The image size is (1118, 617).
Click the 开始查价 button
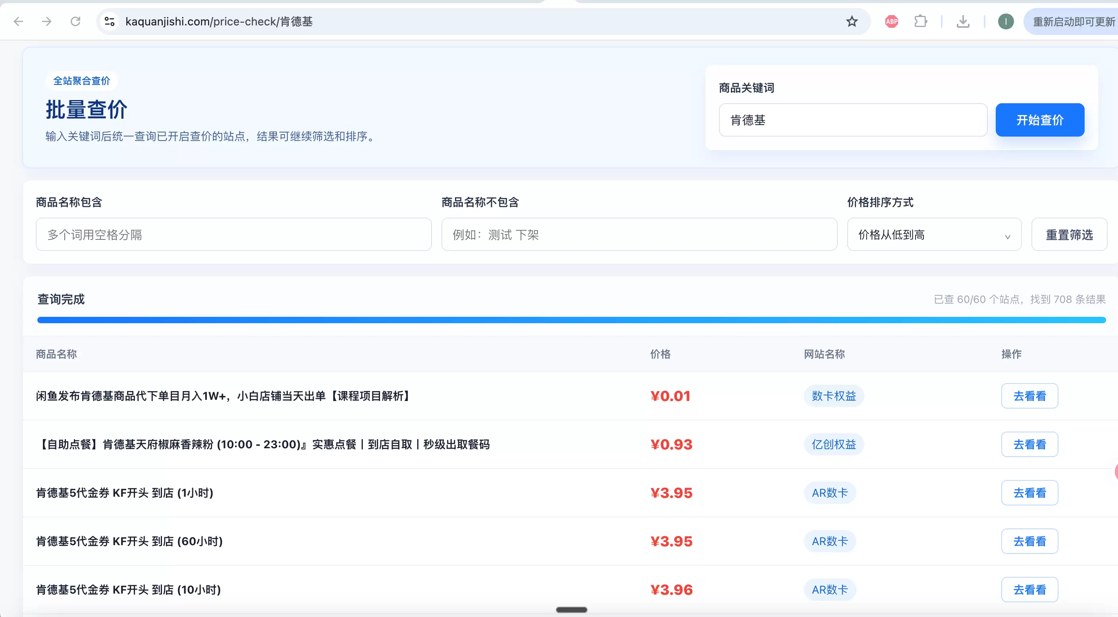click(x=1040, y=120)
